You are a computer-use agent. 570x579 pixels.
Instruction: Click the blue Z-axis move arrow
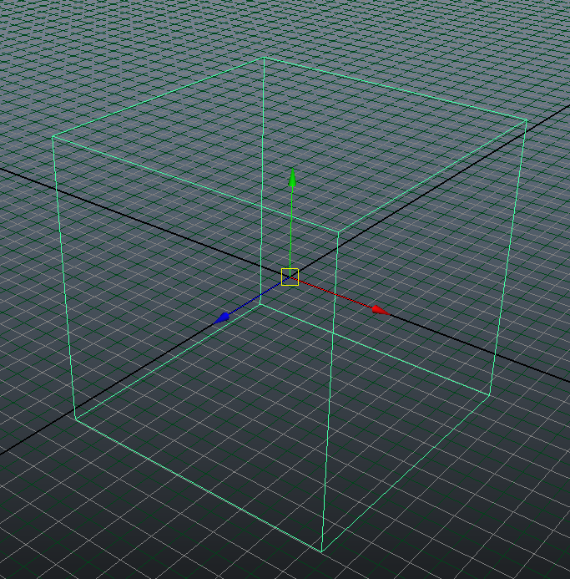tap(222, 318)
